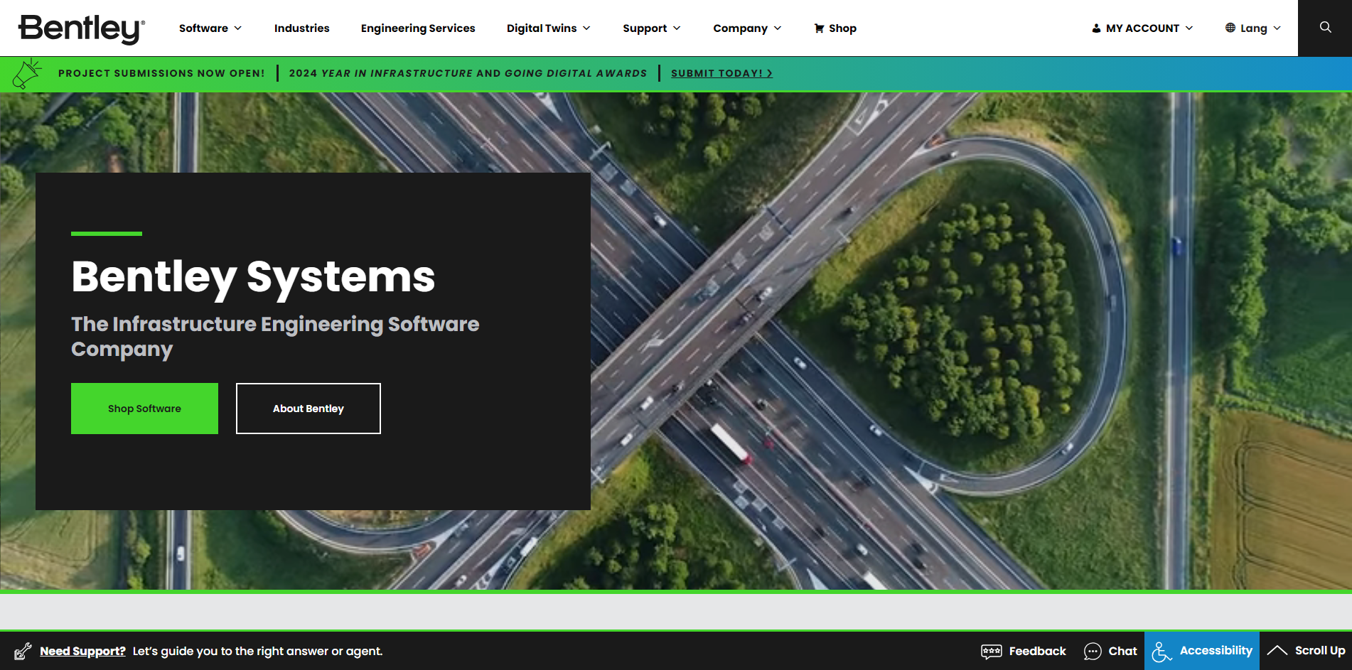
Task: Click the wheelchair Accessibility icon
Action: (x=1161, y=651)
